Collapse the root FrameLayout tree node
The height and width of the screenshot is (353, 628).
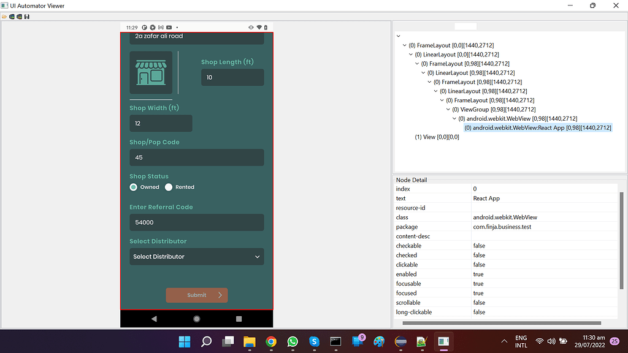tap(404, 45)
